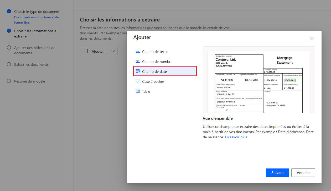Screen dimensions: 331x191
Task: Click the plus icon on Ajouter button
Action: (88, 51)
